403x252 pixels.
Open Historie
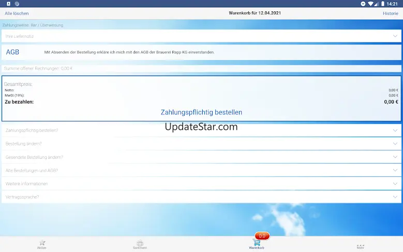coord(391,13)
